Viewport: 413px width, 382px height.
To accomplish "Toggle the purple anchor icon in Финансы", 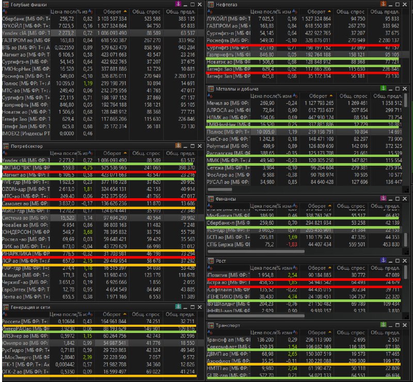I will pos(383,198).
